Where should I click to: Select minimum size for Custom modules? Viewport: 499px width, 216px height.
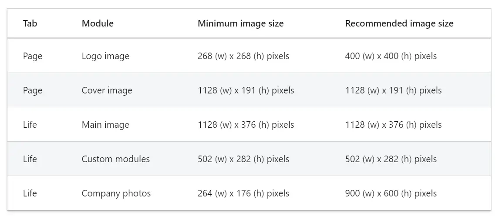pyautogui.click(x=243, y=159)
